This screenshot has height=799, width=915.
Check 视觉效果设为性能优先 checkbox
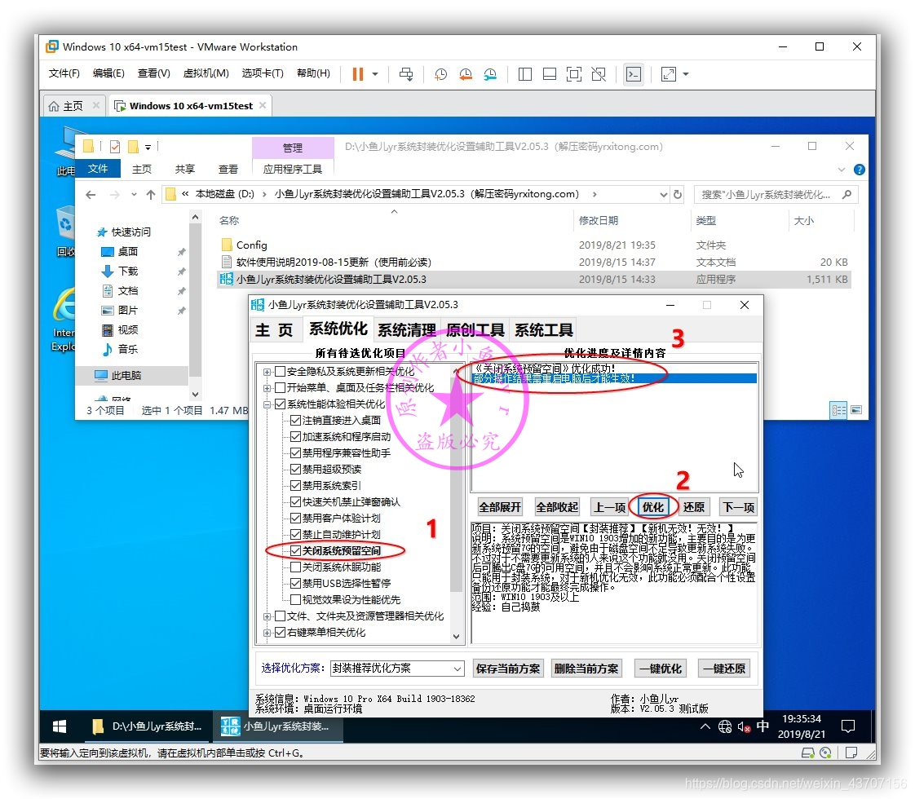(296, 600)
